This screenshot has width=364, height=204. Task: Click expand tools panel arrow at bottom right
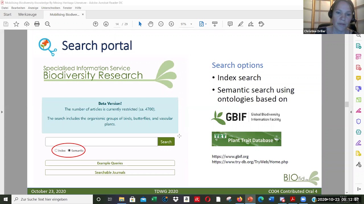pos(359,189)
